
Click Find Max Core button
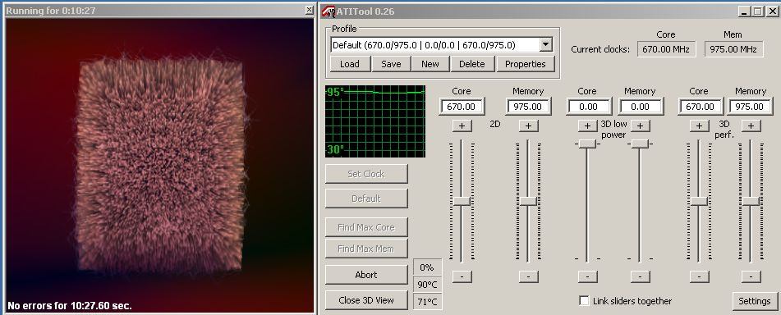tap(366, 227)
